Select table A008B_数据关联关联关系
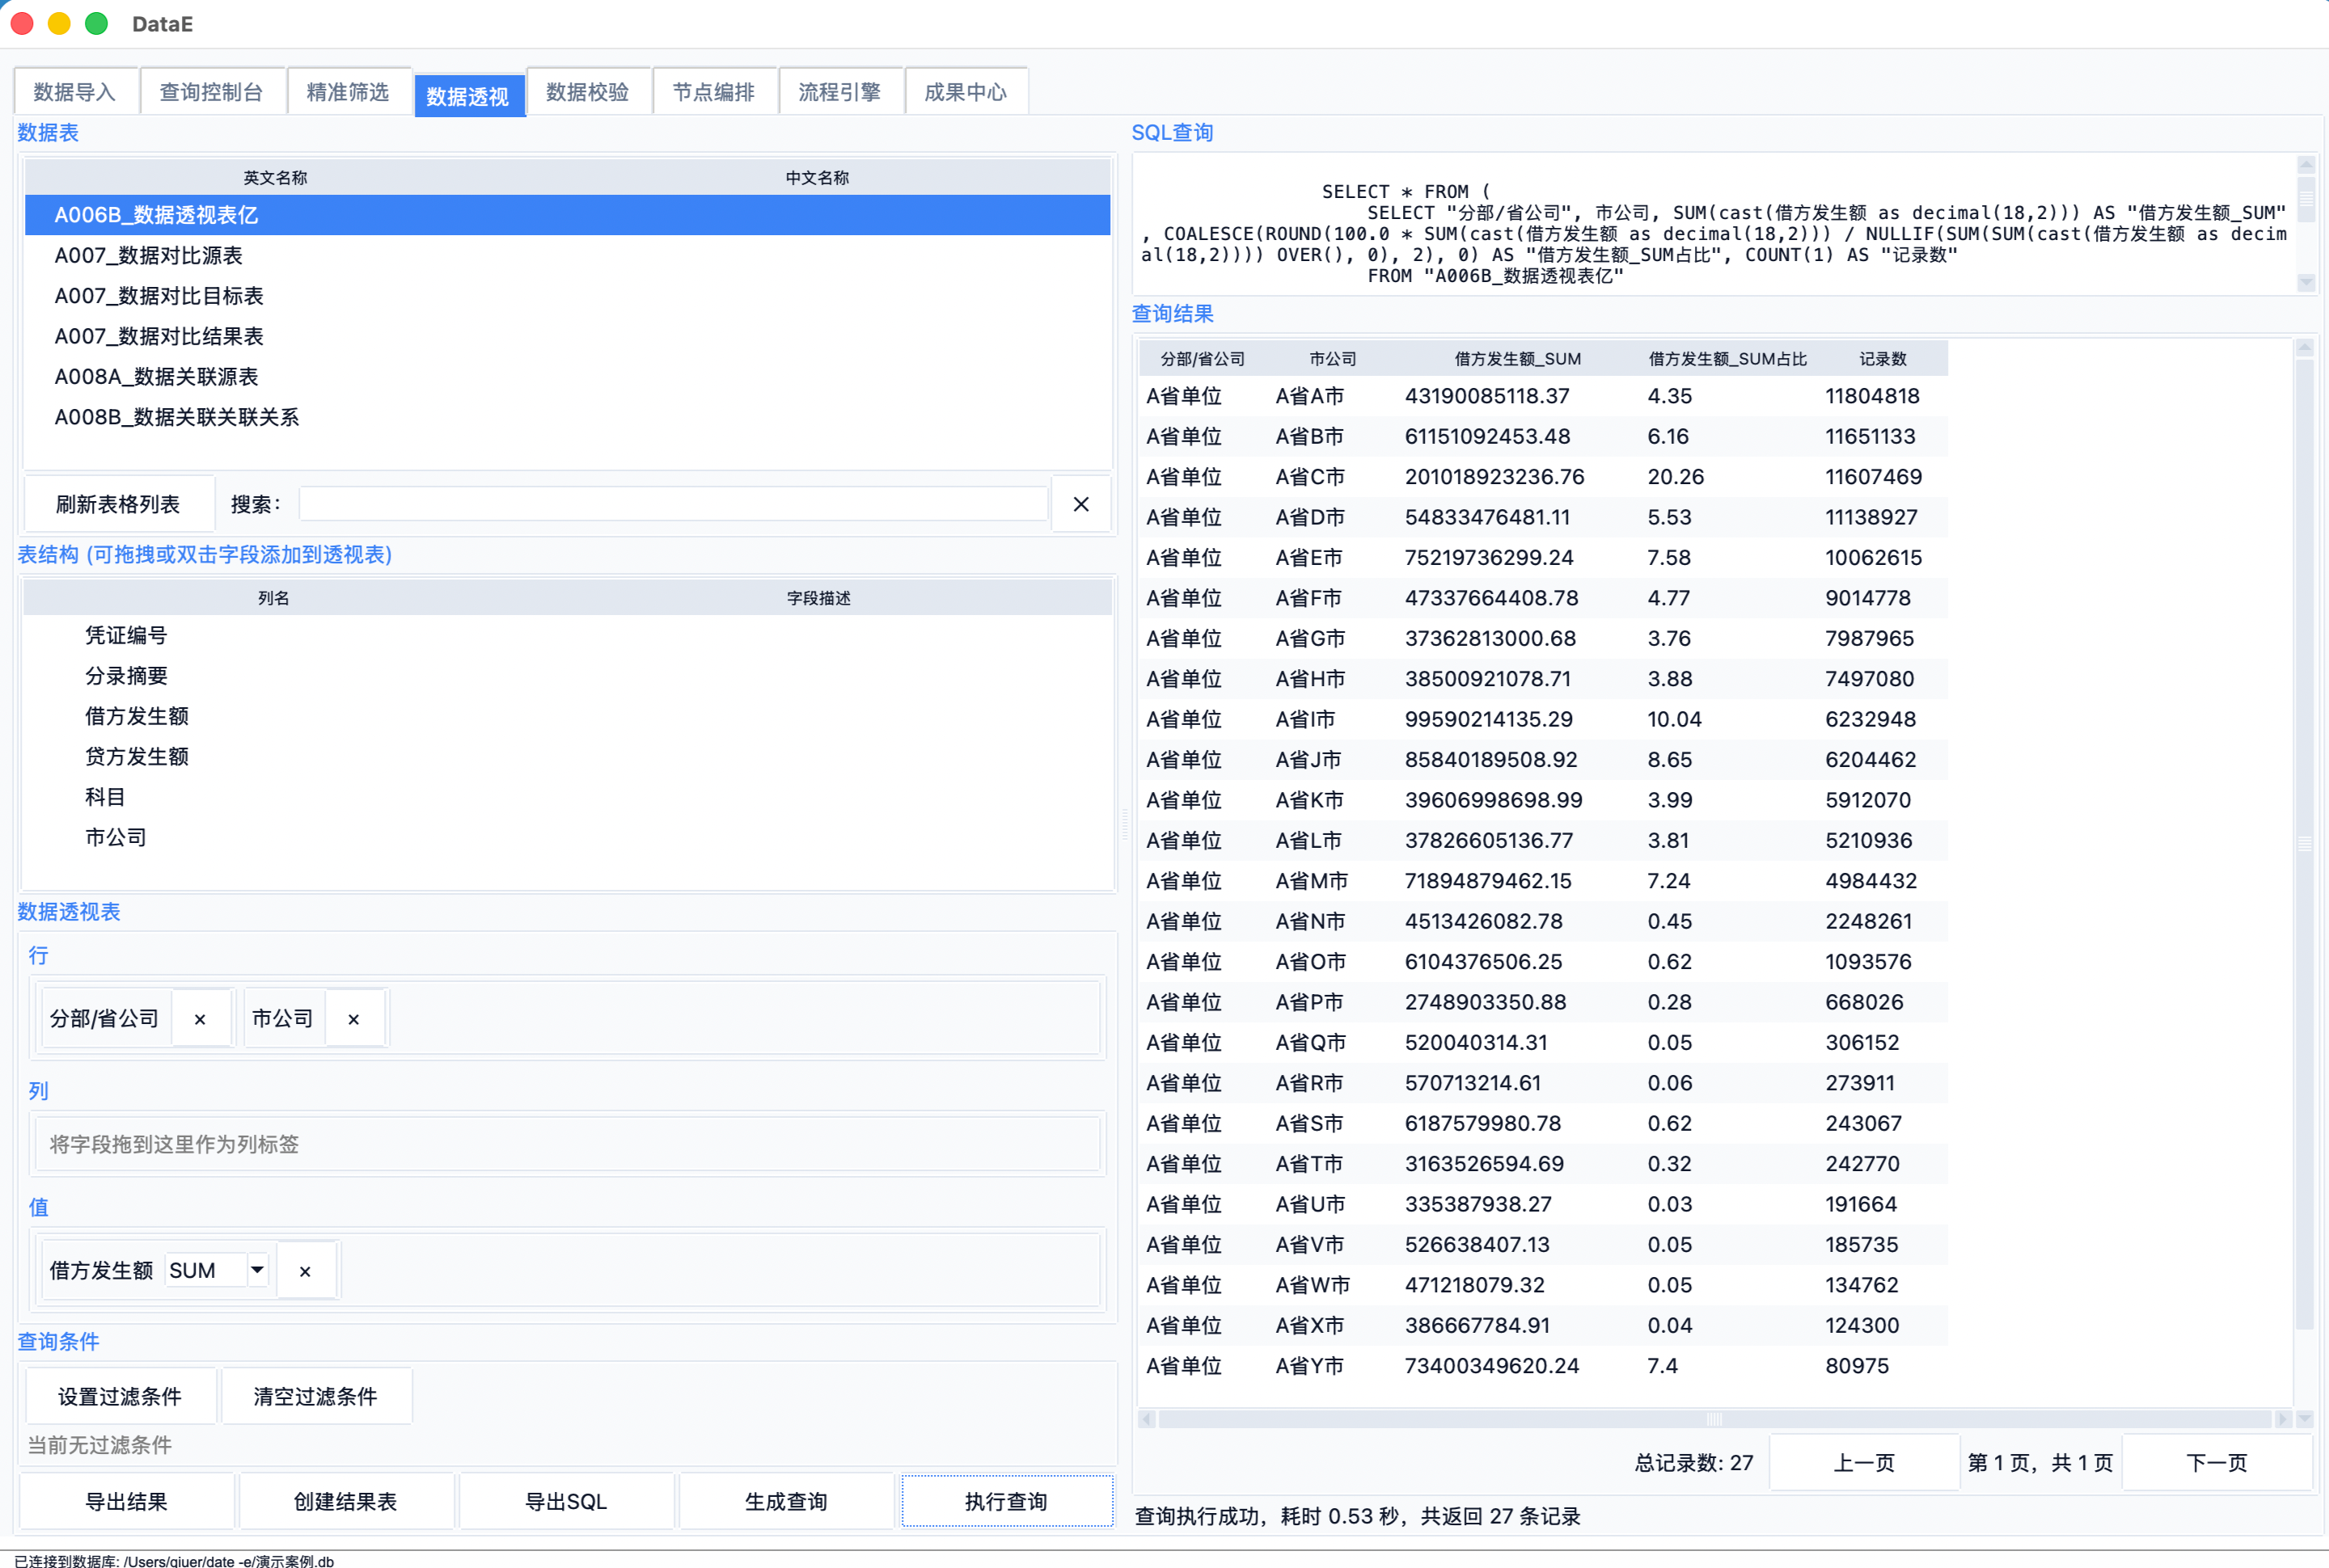Viewport: 2329px width, 1568px height. (x=567, y=417)
